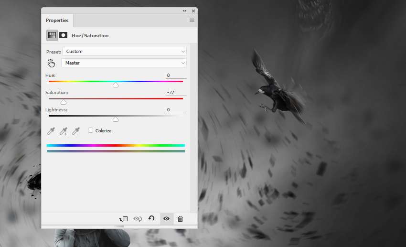Click the flying crow in the canvas
Viewport: 406px width, 247px height.
pos(279,88)
